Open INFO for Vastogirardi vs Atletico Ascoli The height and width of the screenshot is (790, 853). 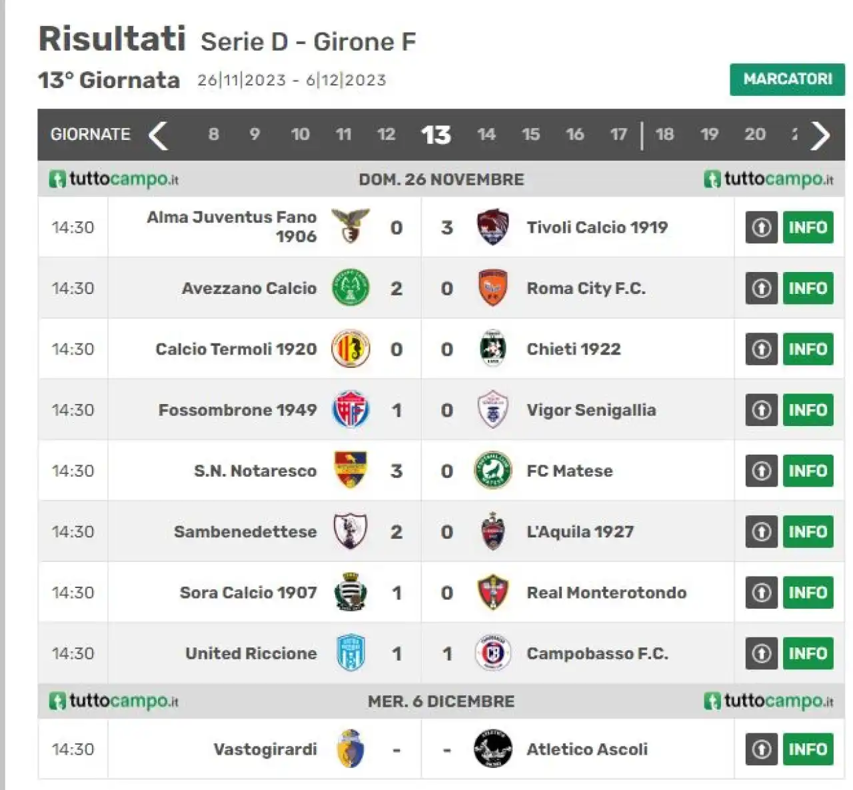click(x=808, y=749)
